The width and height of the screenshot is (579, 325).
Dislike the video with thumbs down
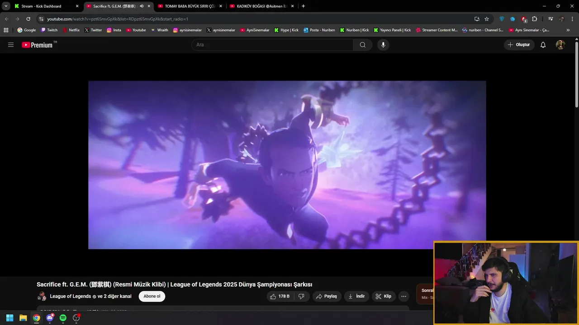tap(301, 297)
